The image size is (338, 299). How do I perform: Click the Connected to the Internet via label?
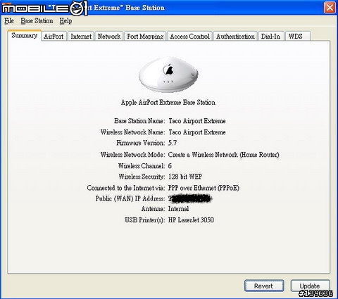[126, 188]
